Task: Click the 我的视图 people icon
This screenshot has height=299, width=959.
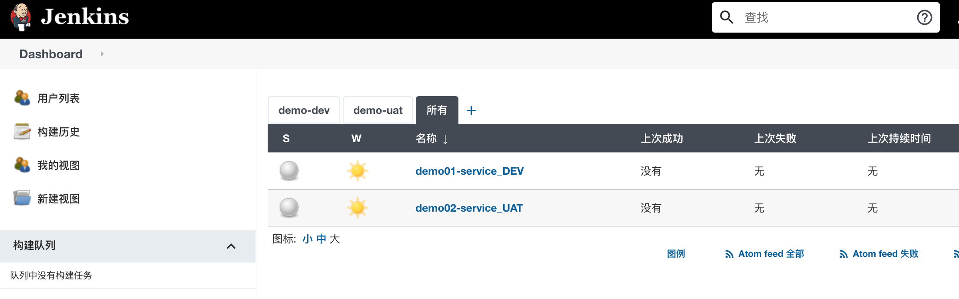Action: point(22,165)
